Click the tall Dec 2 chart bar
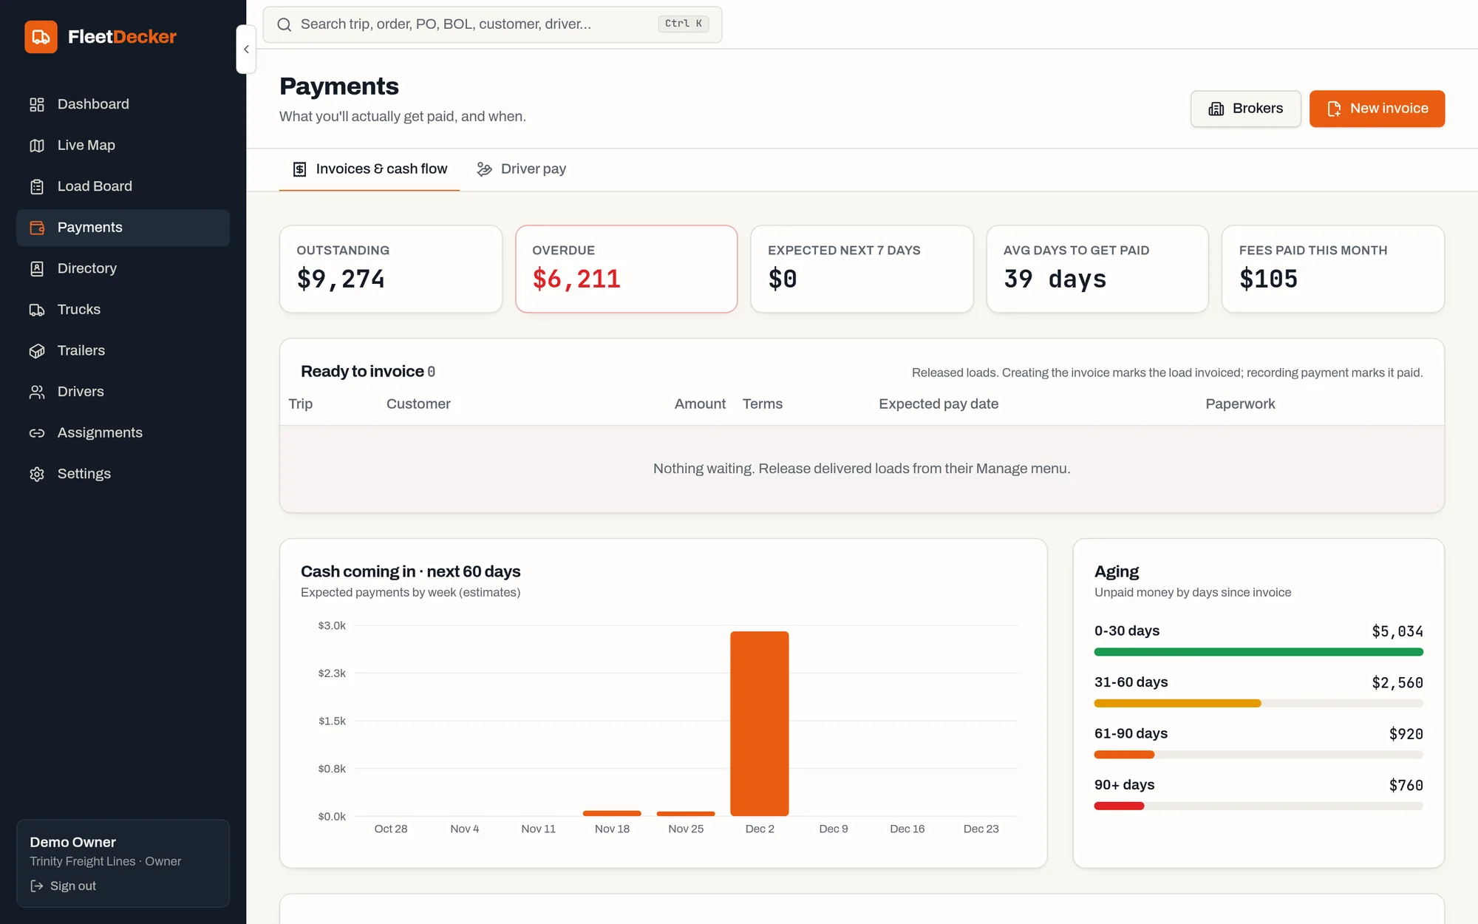Image resolution: width=1478 pixels, height=924 pixels. coord(760,724)
